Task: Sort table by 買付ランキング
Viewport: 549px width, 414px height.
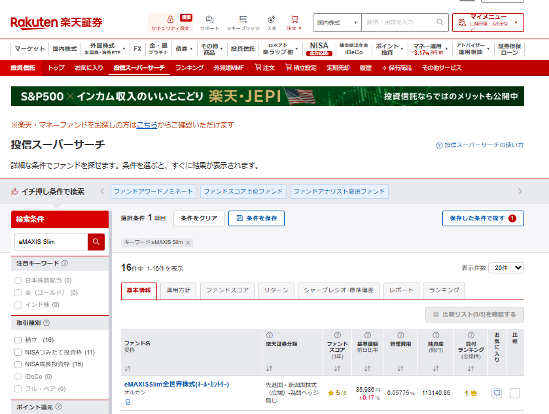Action: [471, 368]
